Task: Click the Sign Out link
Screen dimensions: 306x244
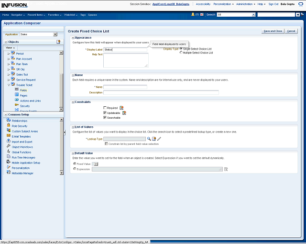Action: pyautogui.click(x=273, y=4)
